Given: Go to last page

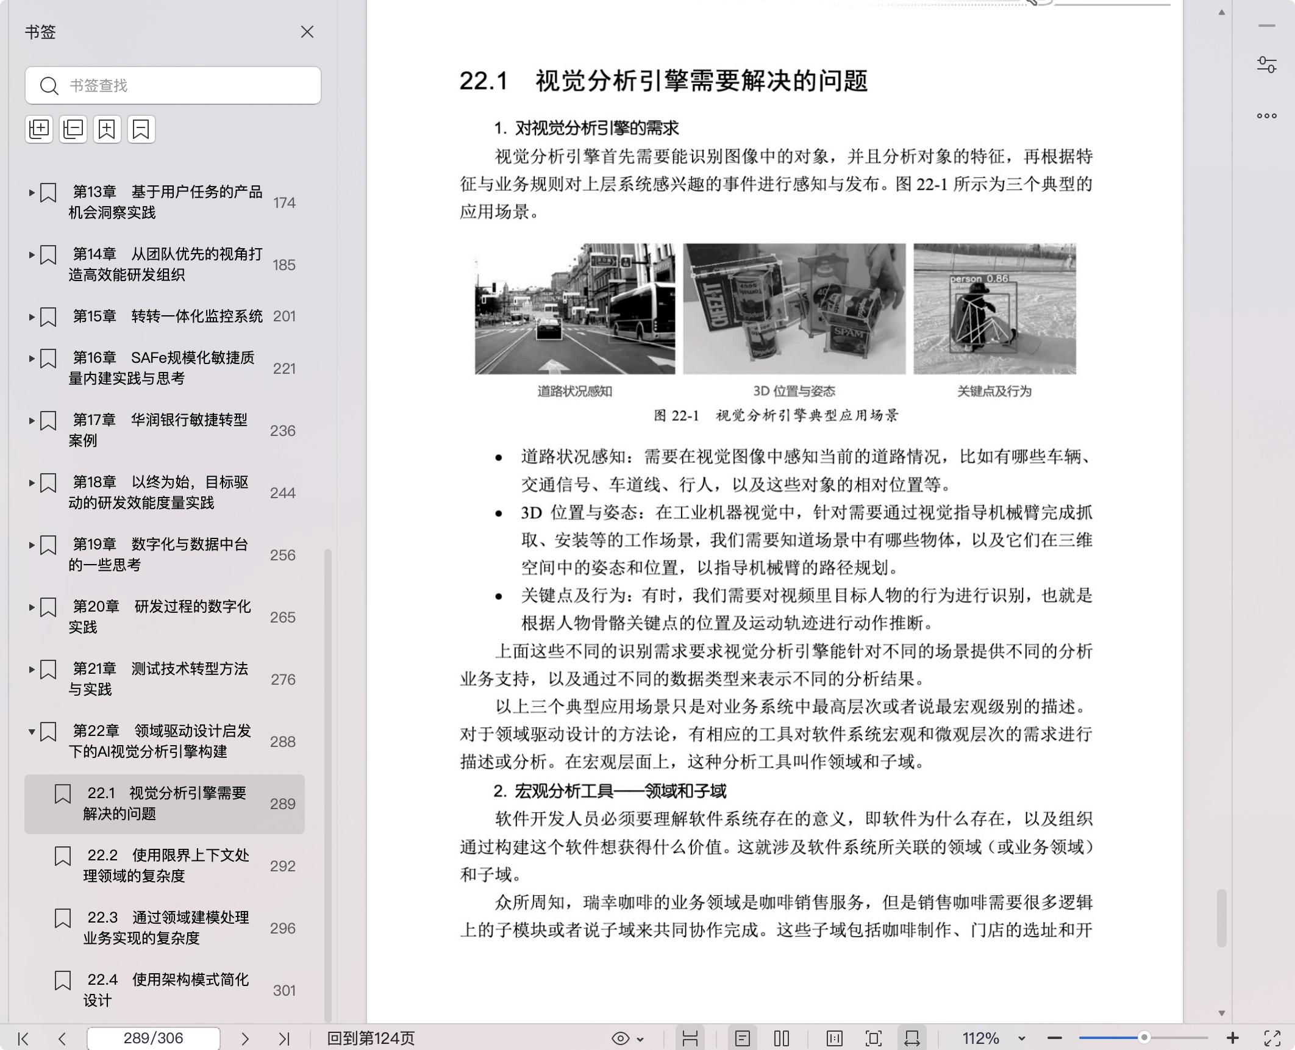Looking at the screenshot, I should click(284, 1038).
